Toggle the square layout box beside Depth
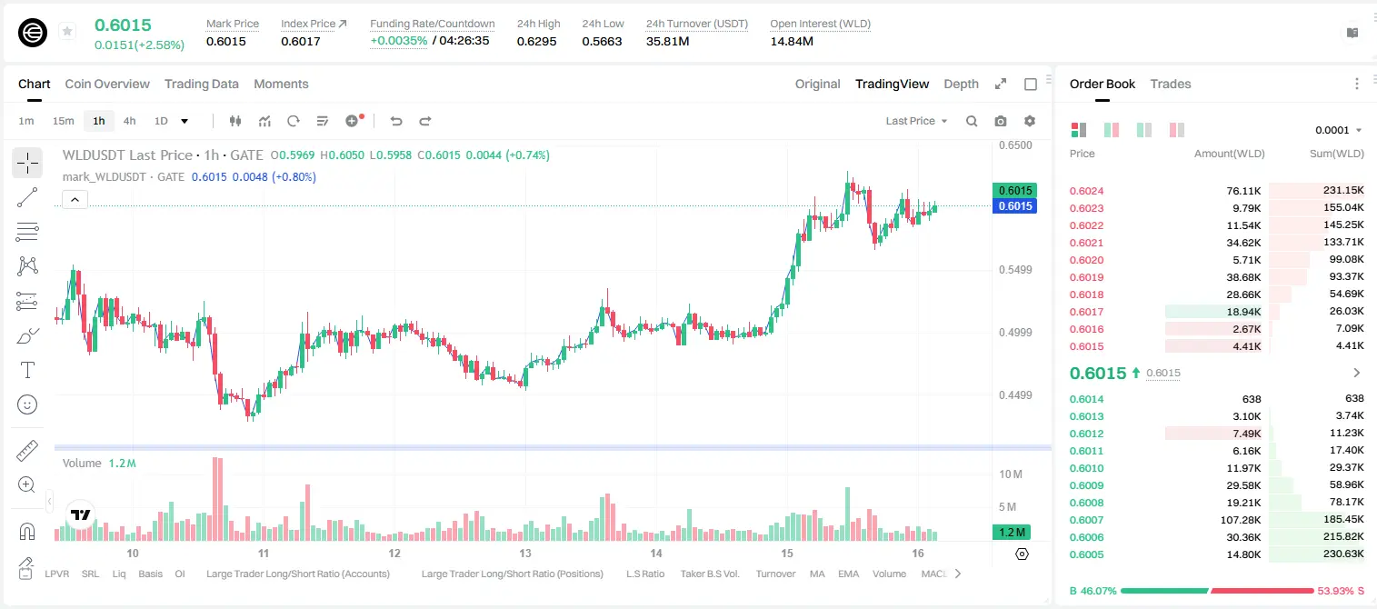This screenshot has height=609, width=1377. (x=1031, y=84)
